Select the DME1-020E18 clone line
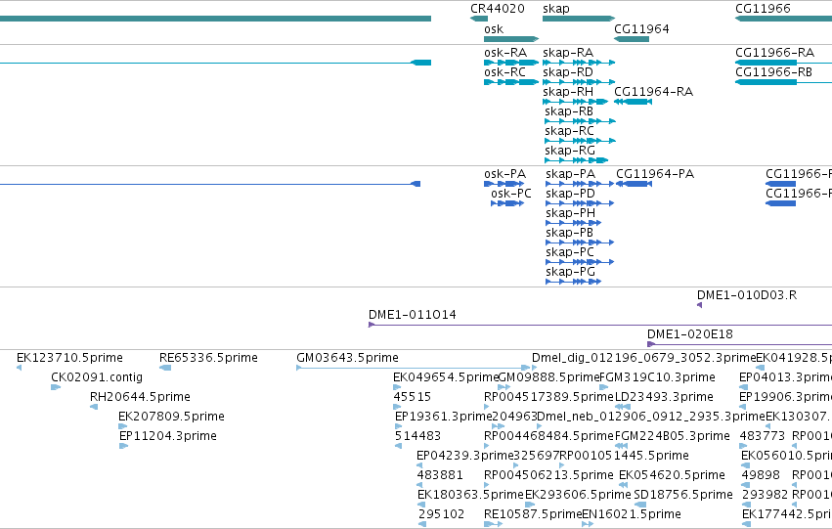Screen dimensions: 832x529 coord(740,344)
